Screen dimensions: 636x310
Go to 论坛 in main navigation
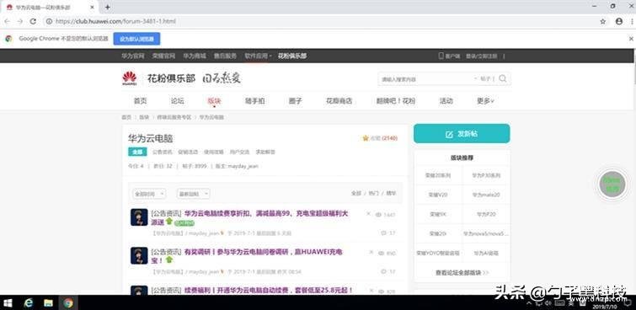177,101
